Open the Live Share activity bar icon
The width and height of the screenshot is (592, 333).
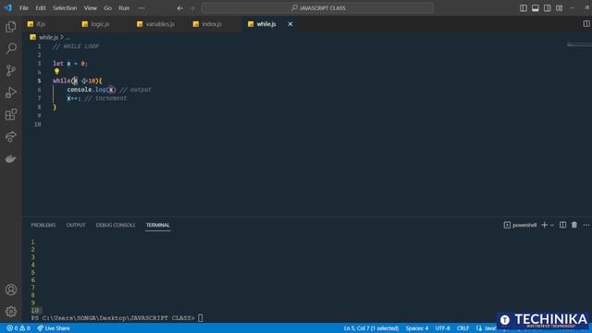[11, 136]
